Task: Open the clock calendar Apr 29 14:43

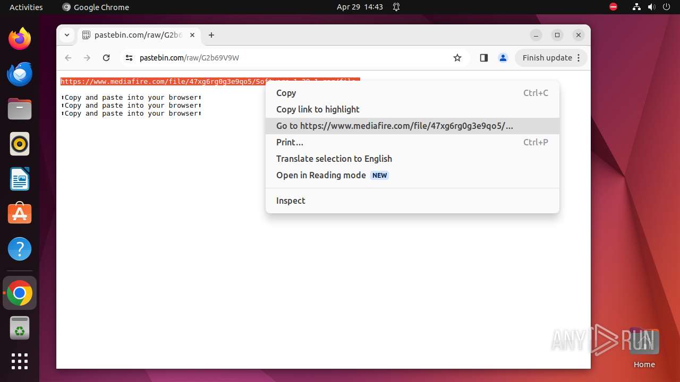Action: tap(360, 7)
